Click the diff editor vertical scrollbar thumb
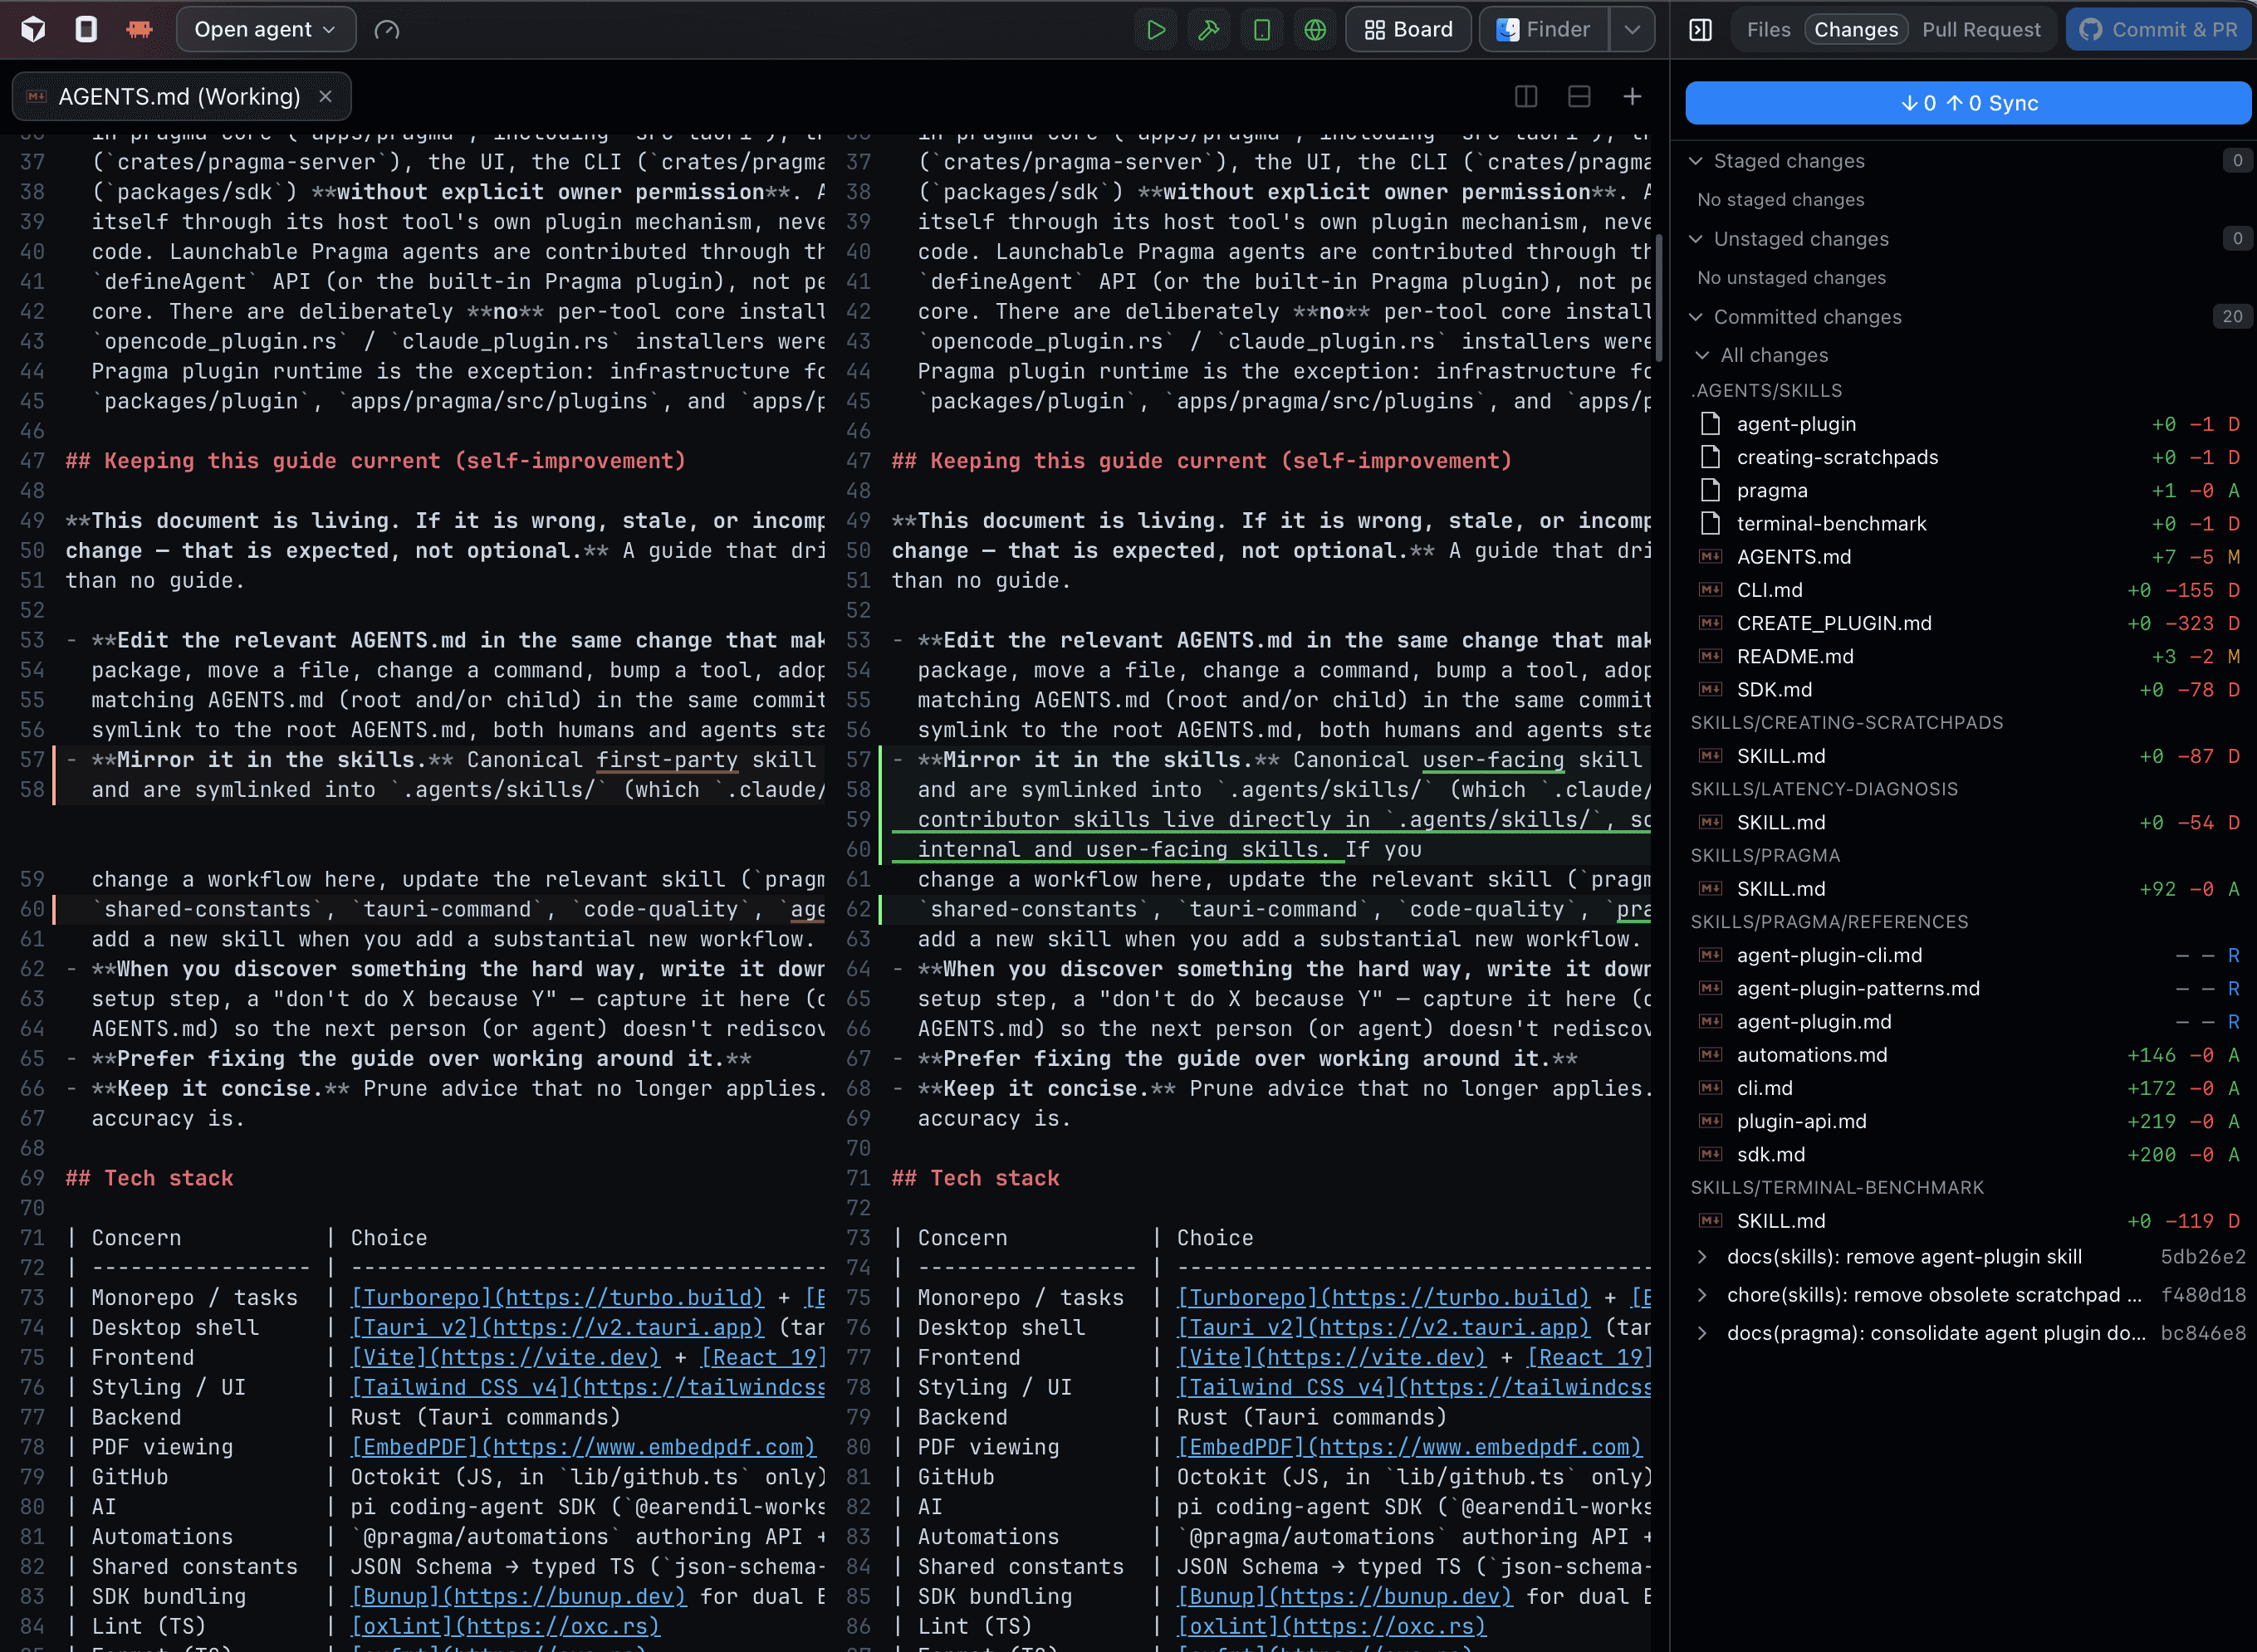2257x1652 pixels. (1659, 298)
